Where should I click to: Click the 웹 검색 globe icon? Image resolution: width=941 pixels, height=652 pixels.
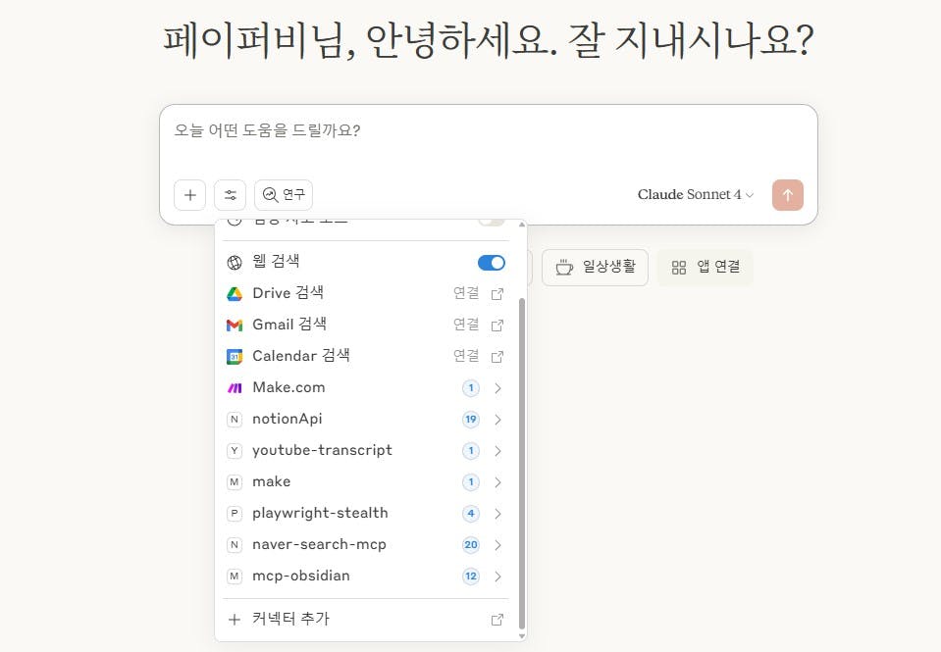235,262
